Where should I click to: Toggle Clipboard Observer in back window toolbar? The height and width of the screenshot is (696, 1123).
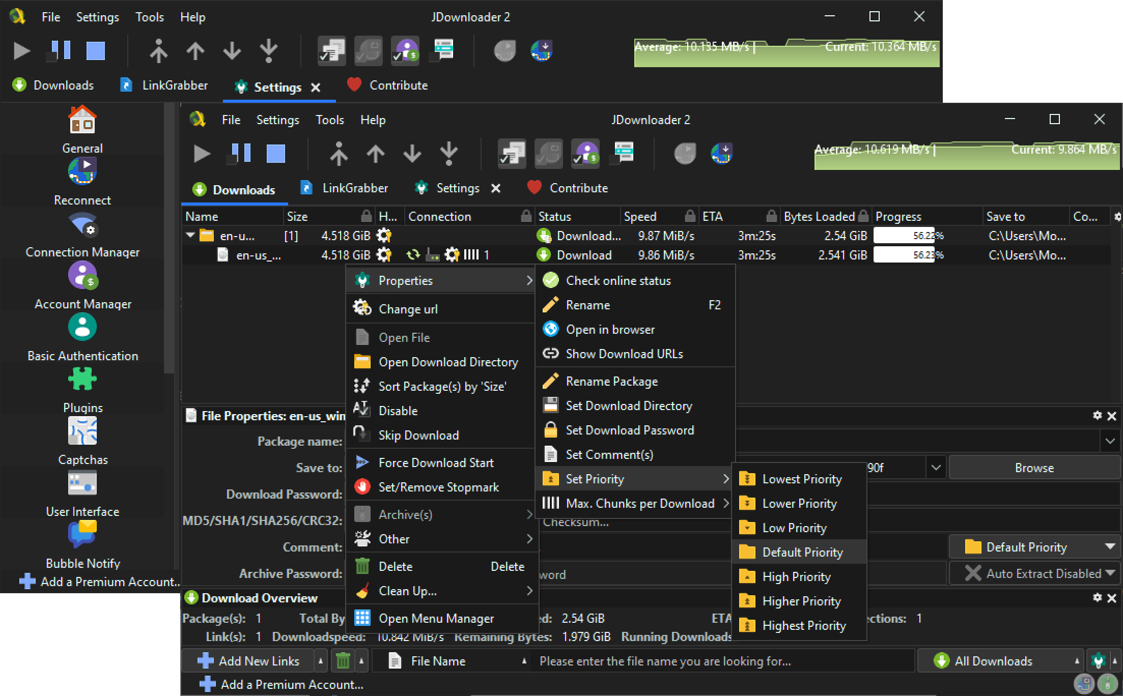332,51
